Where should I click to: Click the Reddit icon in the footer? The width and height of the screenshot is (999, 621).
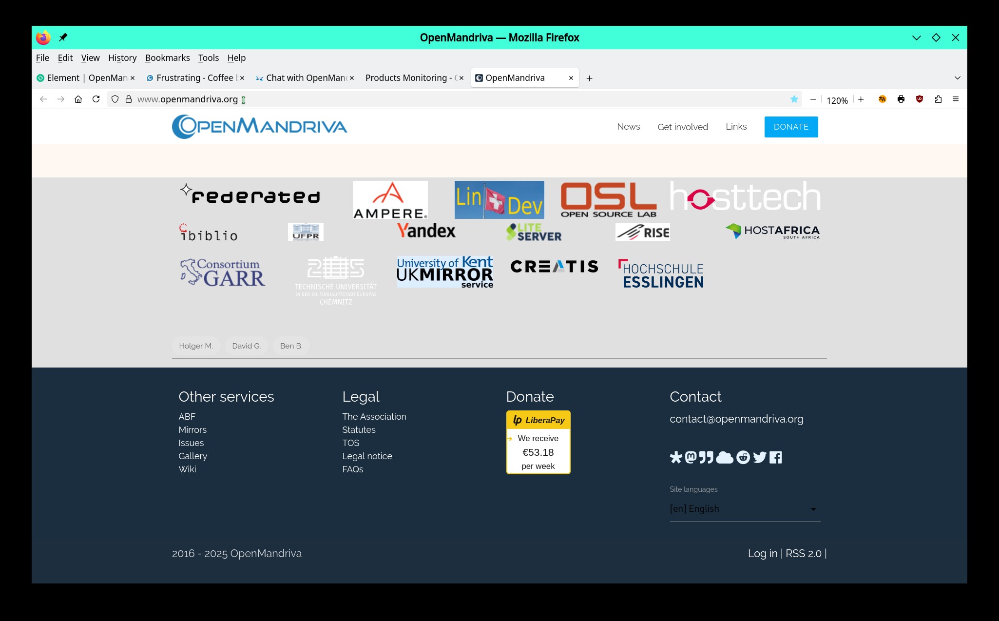[x=743, y=457]
